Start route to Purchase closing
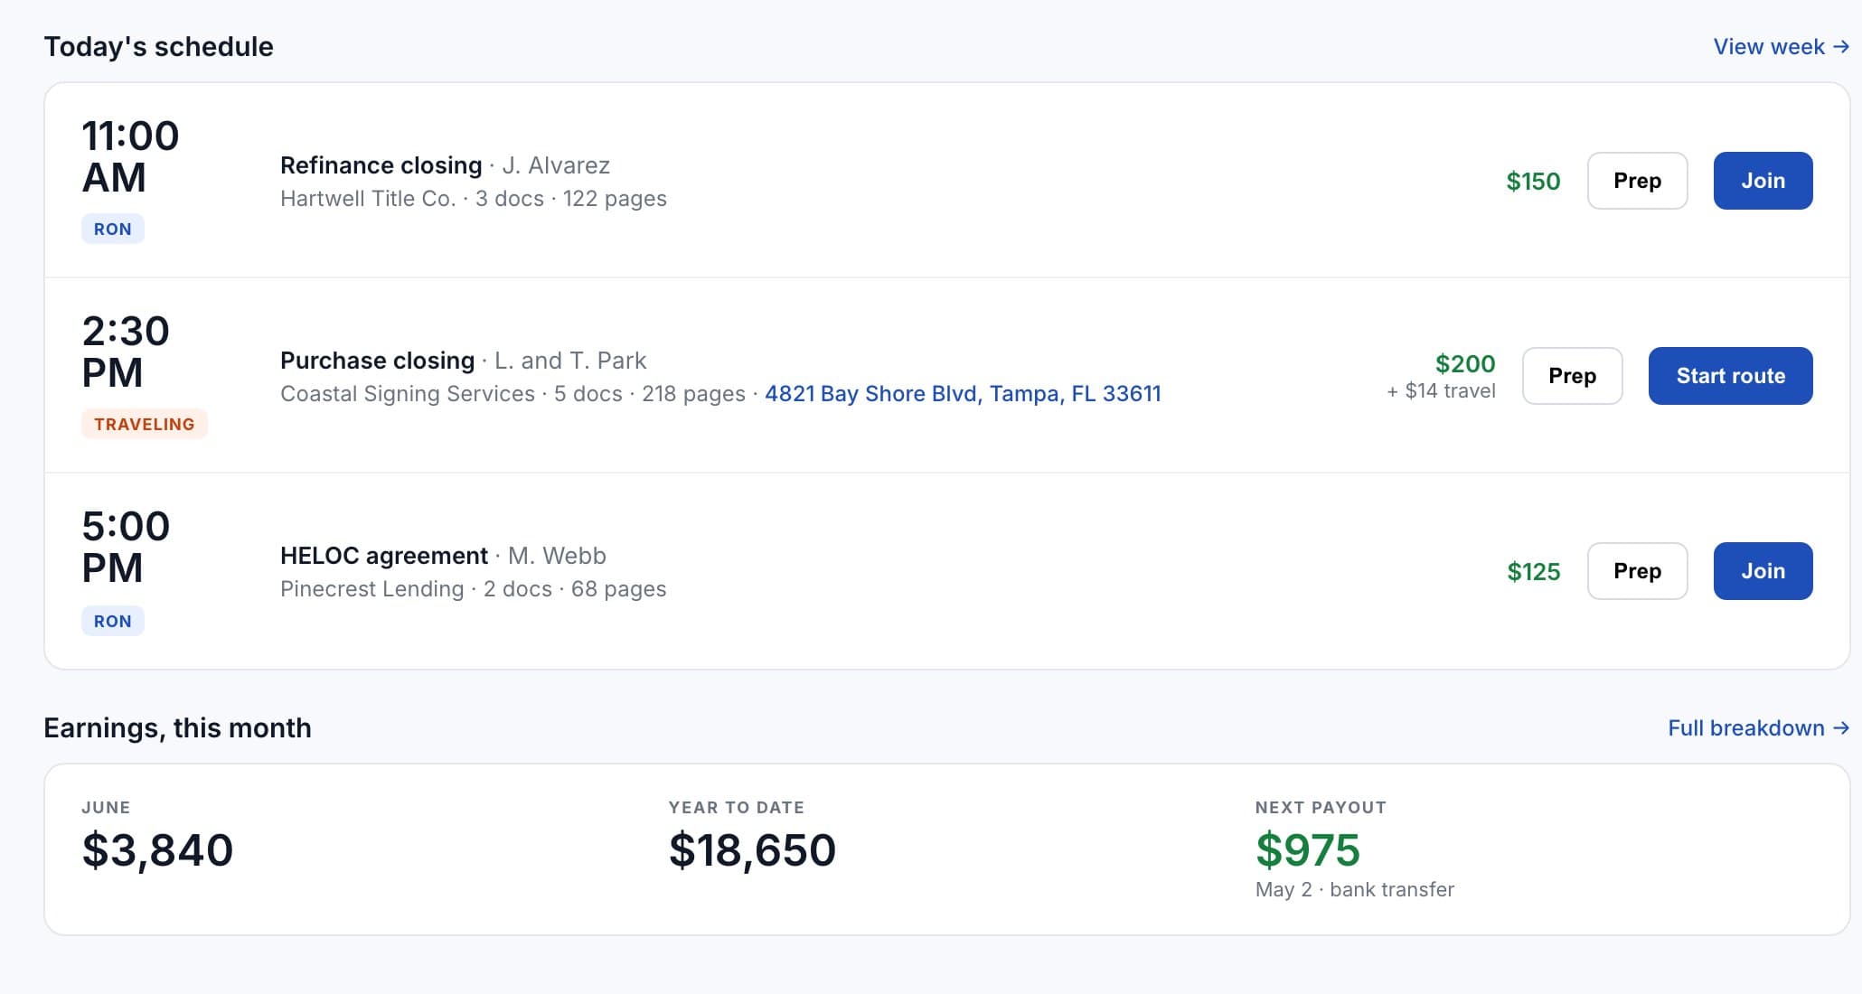The width and height of the screenshot is (1862, 994). [x=1730, y=376]
